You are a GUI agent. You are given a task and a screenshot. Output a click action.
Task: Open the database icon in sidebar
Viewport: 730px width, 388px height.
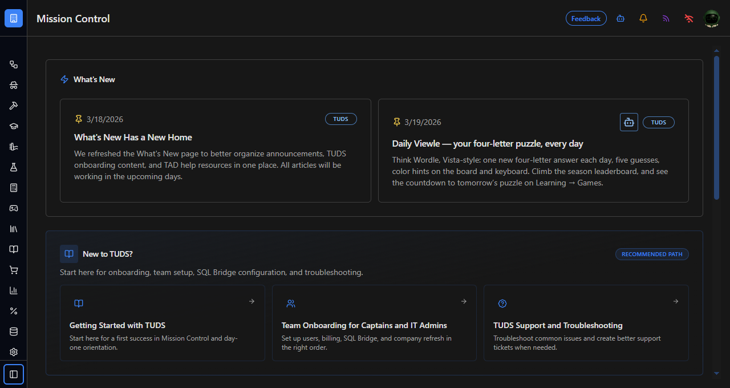click(x=14, y=332)
